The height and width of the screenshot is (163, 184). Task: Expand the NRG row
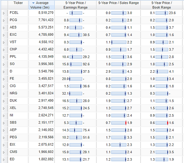[x=4, y=94]
